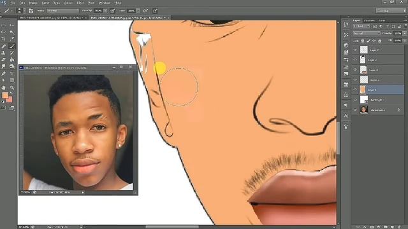Click the background color swatch
The width and height of the screenshot is (408, 229).
click(x=10, y=100)
